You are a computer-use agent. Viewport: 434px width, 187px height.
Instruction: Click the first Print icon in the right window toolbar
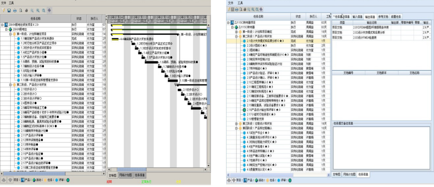tap(237, 9)
